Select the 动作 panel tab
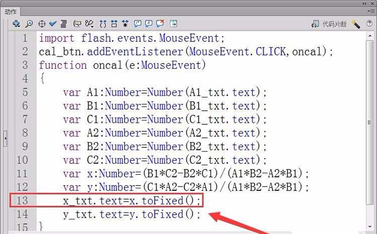 11,11
